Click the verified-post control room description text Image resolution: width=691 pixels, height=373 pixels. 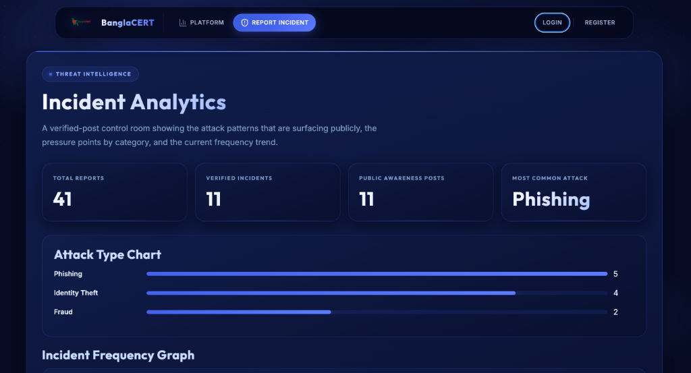click(x=209, y=135)
